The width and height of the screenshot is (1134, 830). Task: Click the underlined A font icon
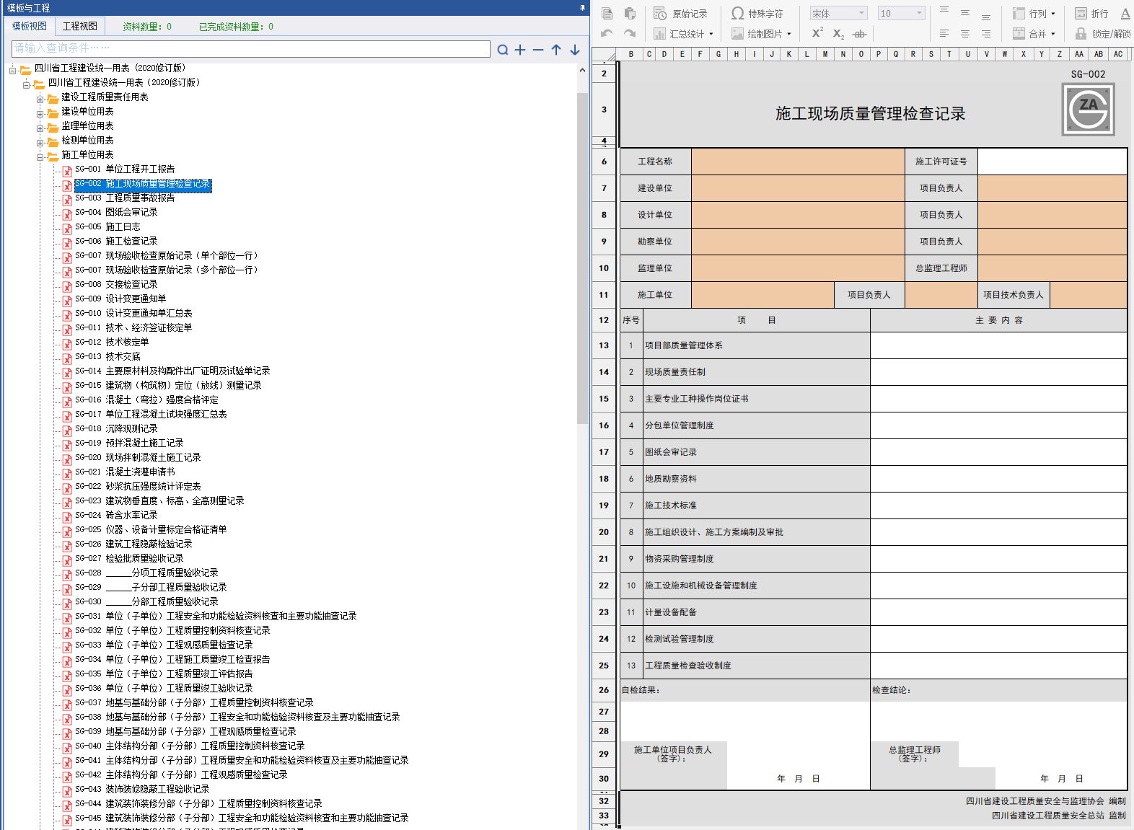coord(1125,14)
